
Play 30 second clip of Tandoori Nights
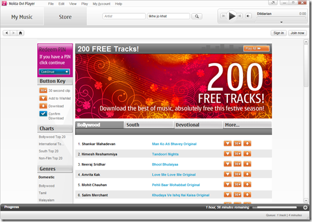coord(238,154)
